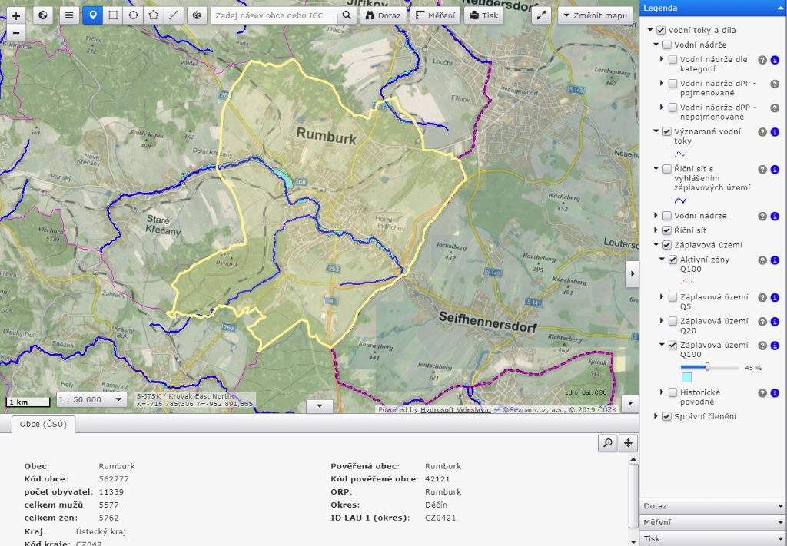The width and height of the screenshot is (787, 546).
Task: Open info for Významné vodní toky
Action: 775,132
